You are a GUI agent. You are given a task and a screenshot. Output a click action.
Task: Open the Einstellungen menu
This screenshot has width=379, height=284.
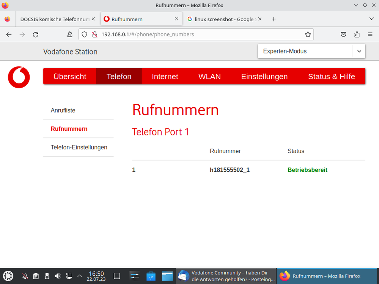264,76
